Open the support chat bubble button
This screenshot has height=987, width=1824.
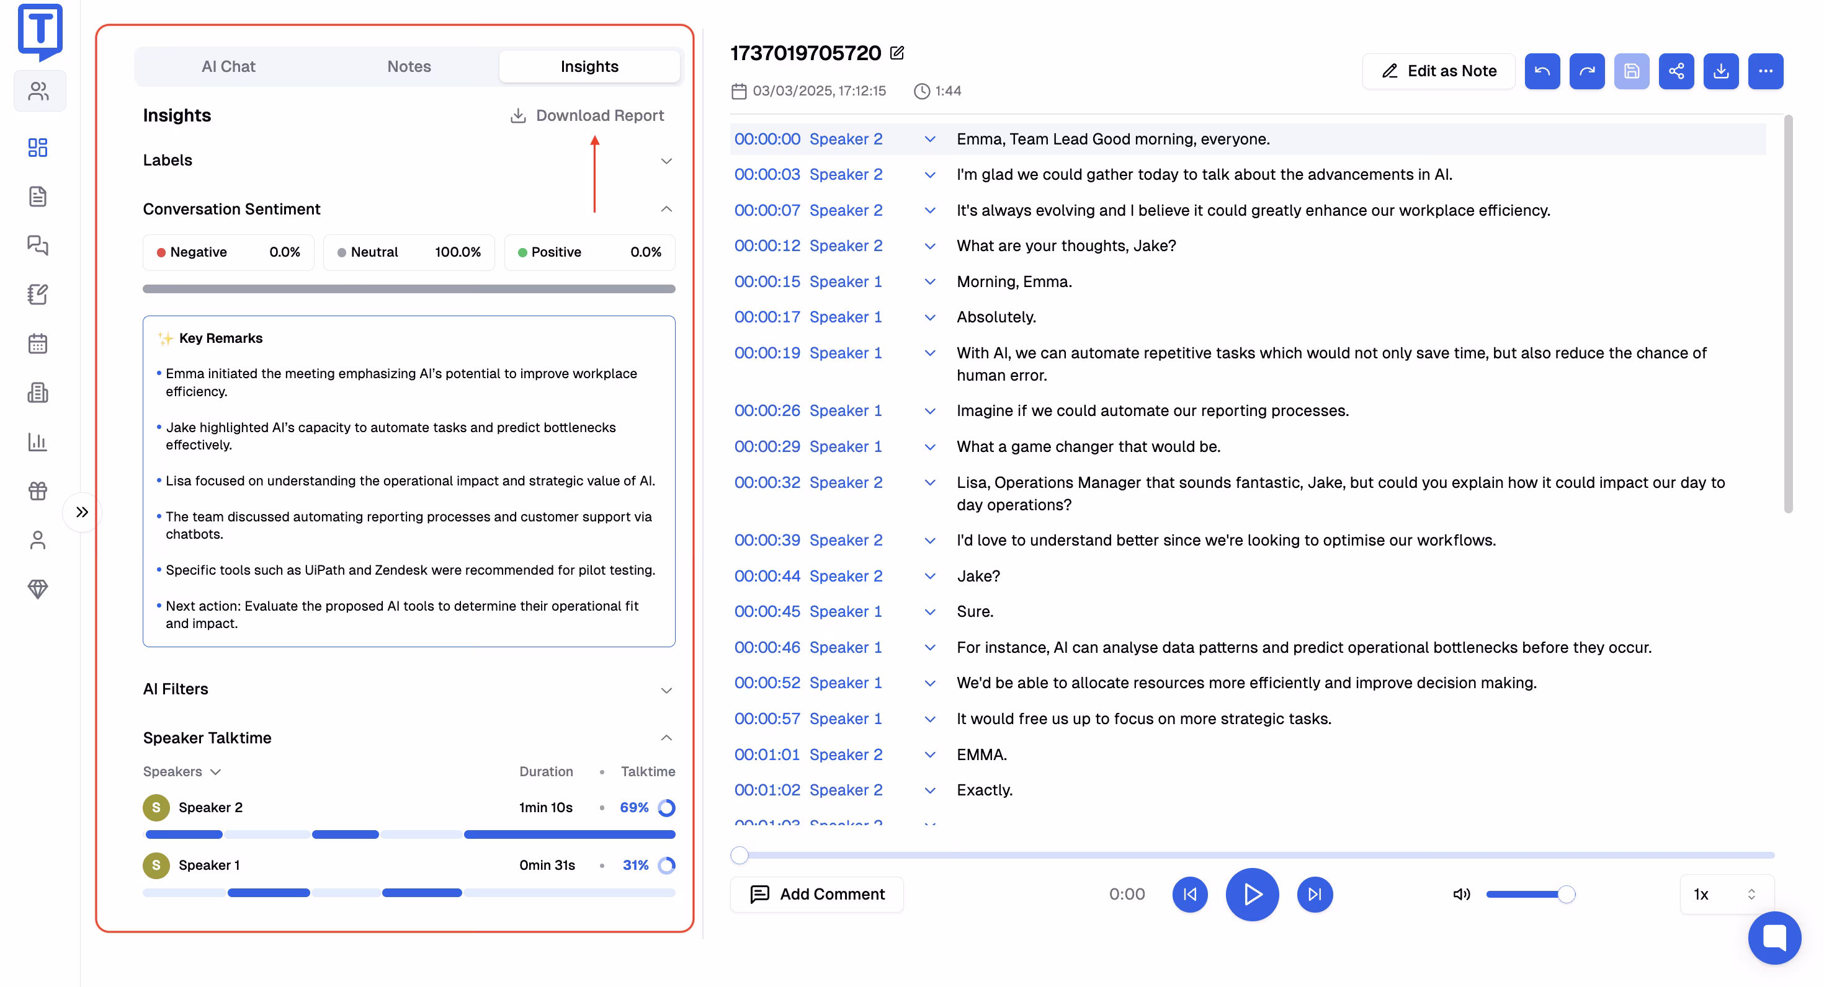pos(1774,938)
